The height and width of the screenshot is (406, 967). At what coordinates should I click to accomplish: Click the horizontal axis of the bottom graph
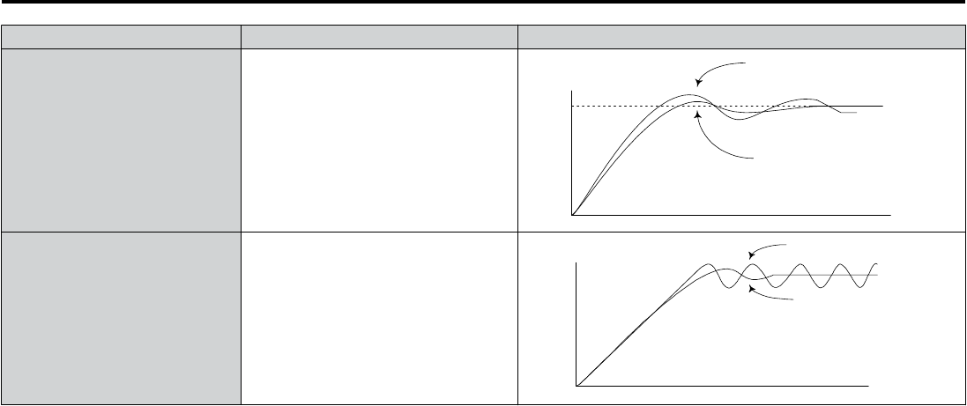pos(722,387)
